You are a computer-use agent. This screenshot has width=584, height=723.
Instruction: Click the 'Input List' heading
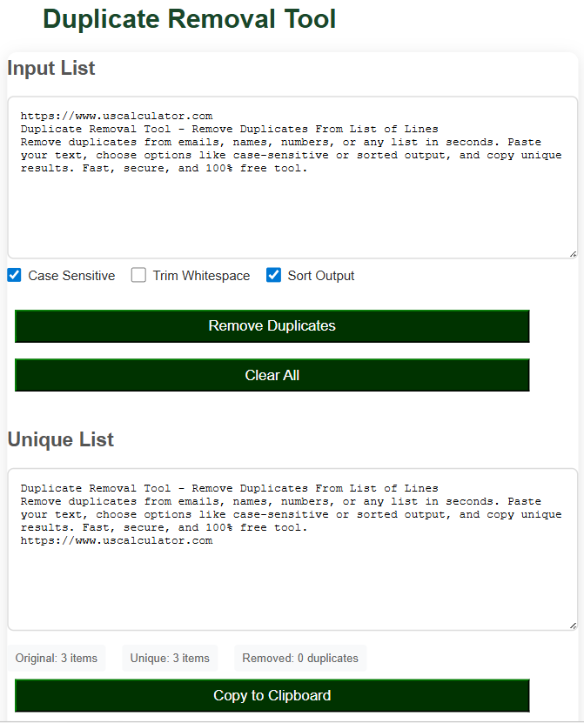click(x=51, y=68)
